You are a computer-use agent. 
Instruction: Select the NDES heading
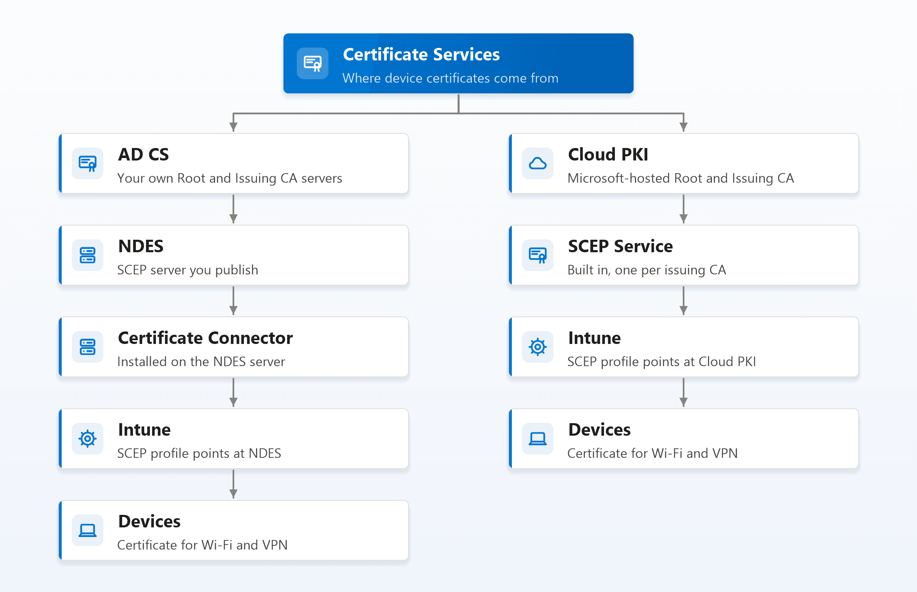[141, 246]
